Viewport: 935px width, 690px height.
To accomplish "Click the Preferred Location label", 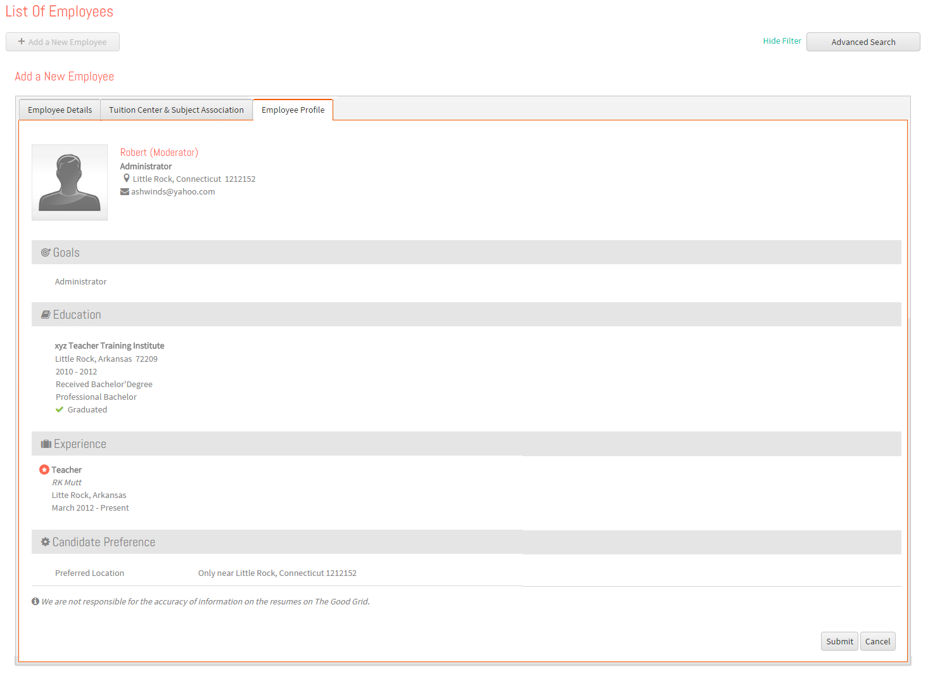I will 89,573.
